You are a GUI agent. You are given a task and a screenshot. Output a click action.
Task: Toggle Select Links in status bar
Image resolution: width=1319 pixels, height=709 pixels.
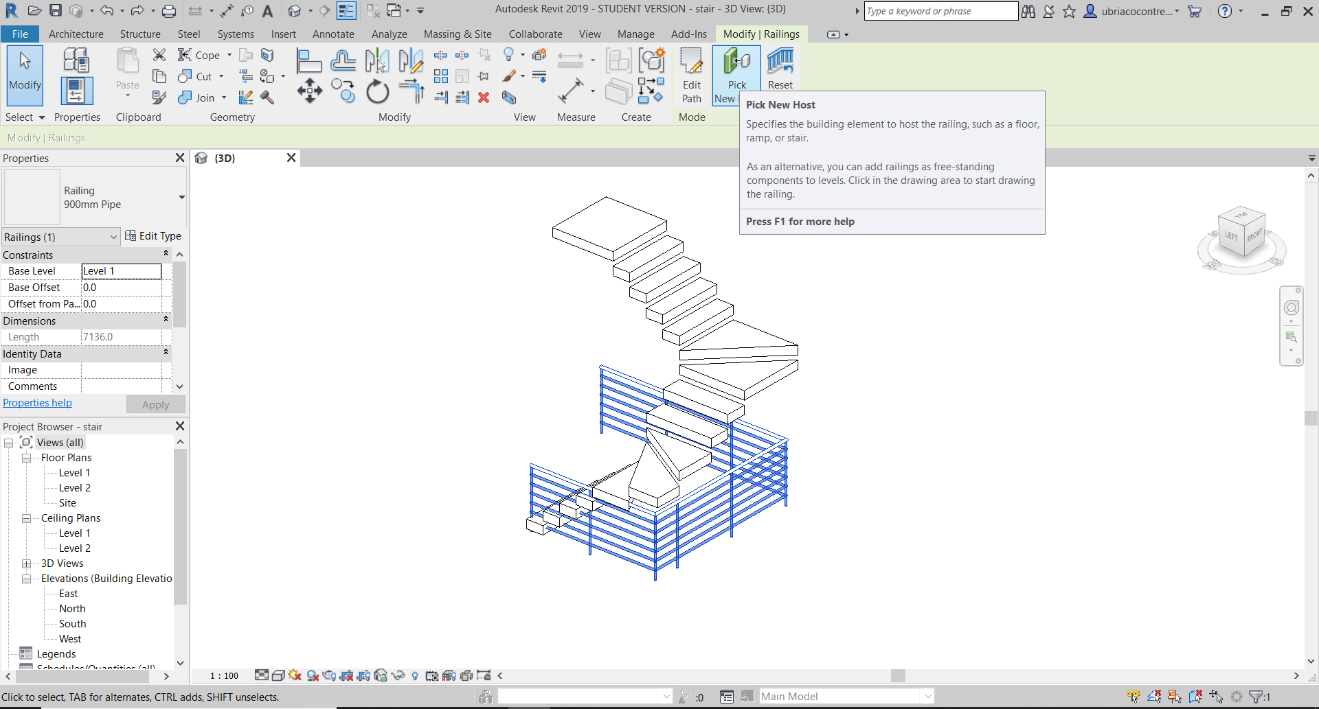(x=1134, y=697)
